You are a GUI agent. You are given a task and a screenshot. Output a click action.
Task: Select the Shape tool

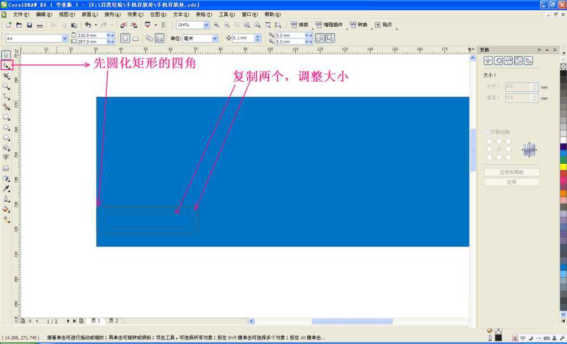[6, 65]
